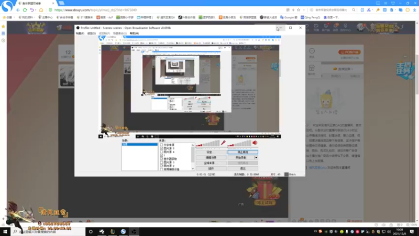Click the browser address bar URL
Image resolution: width=419 pixels, height=236 pixels.
95,10
